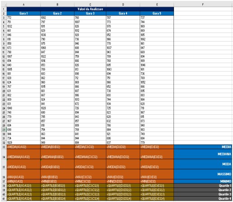The image size is (233, 202).
Task: Click the MEDIANA label in column F
Action: pos(203,154)
